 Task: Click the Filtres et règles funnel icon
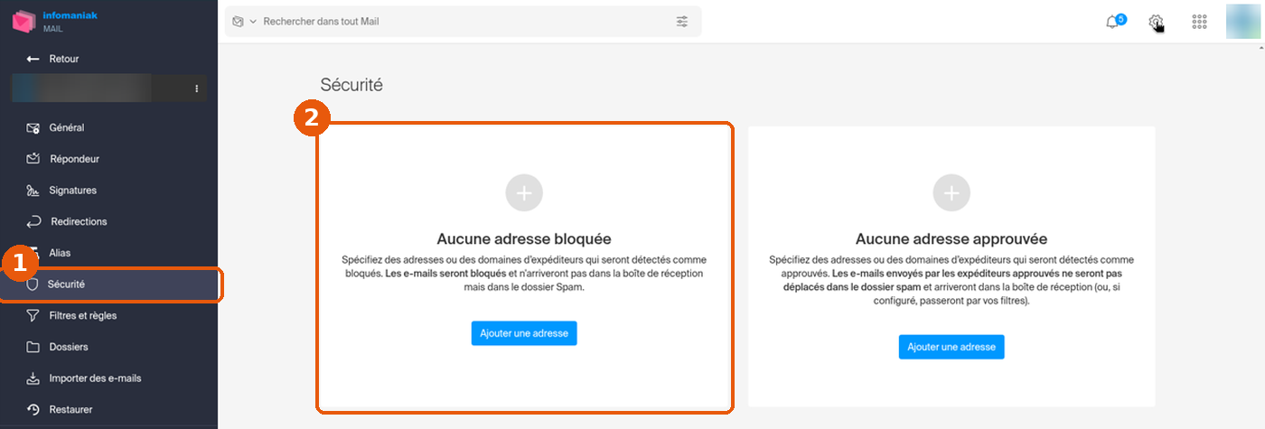point(33,316)
